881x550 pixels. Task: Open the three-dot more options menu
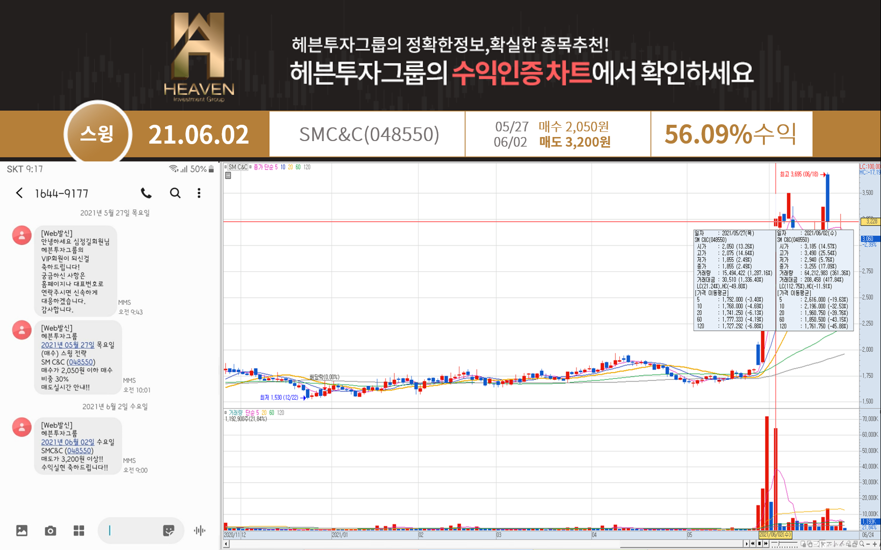coord(199,193)
